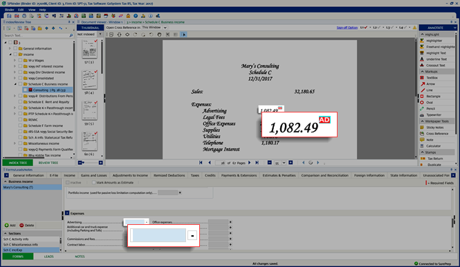The width and height of the screenshot is (460, 267).
Task: Switch to the Itemized Deductions tab
Action: (x=169, y=175)
